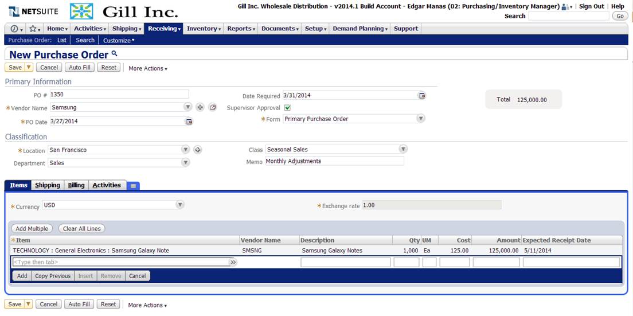Screen dimensions: 633x316
Task: Click the subtab layout icon after Activities
Action: click(x=133, y=186)
